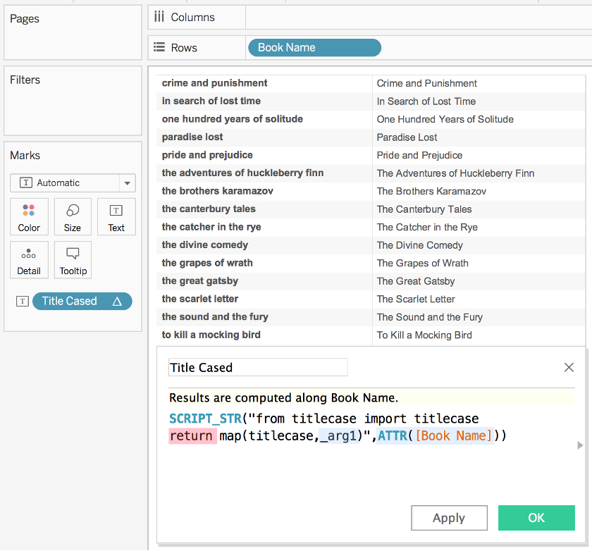Open the Automatic mark type dropdown
The height and width of the screenshot is (551, 592).
click(127, 183)
